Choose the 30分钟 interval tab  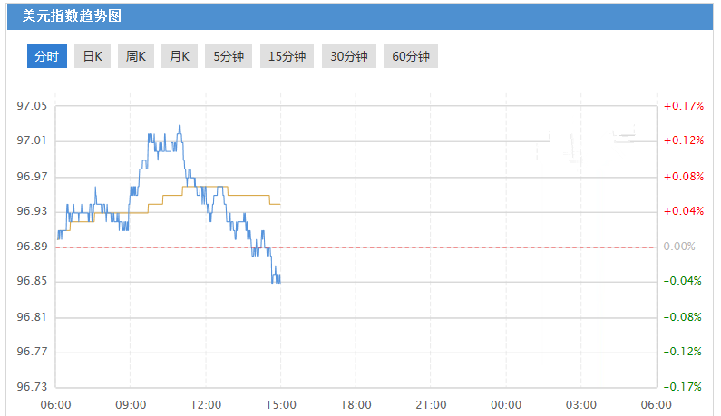348,56
